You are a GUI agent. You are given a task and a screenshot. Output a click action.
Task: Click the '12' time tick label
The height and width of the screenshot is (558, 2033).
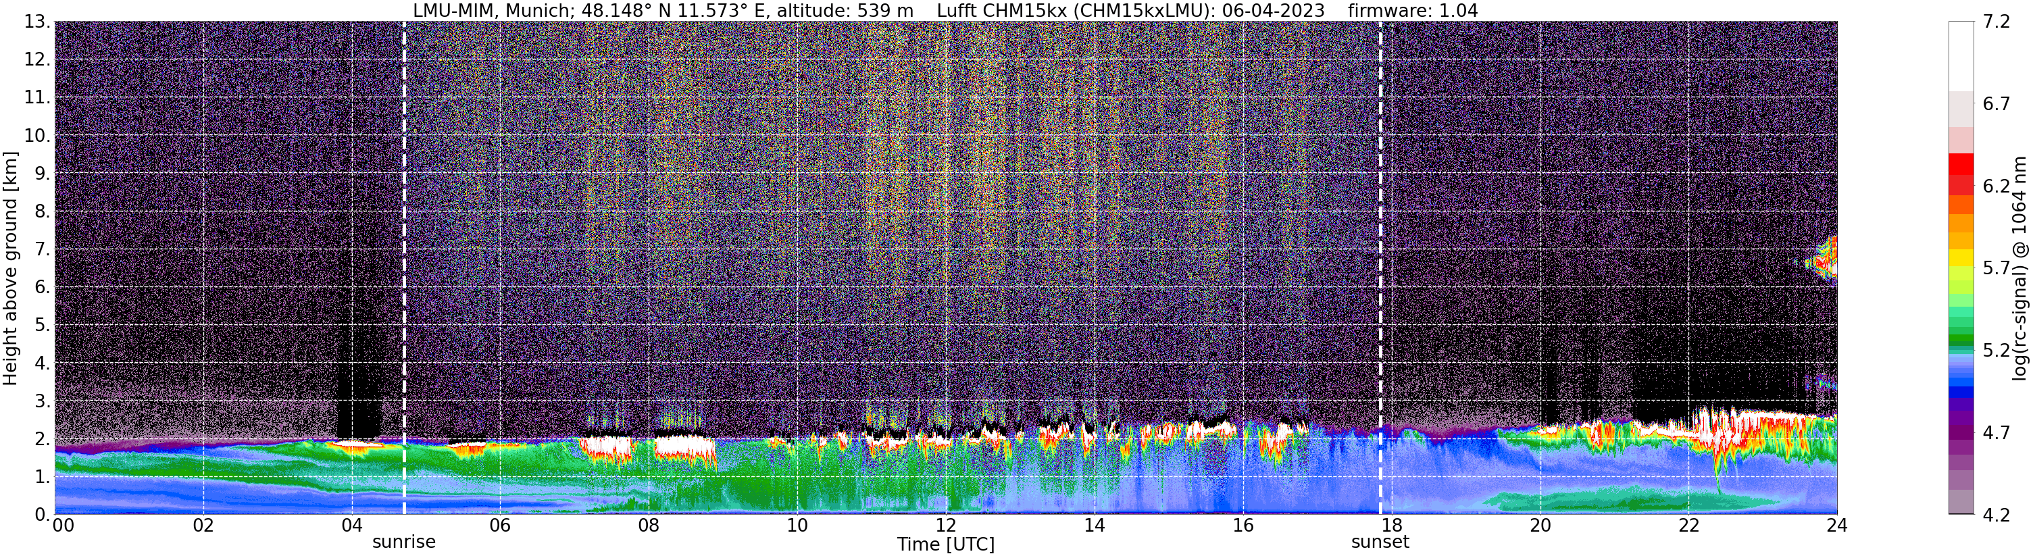945,526
